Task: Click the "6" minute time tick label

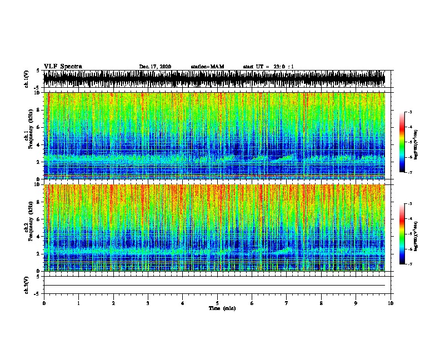Action: (252, 303)
